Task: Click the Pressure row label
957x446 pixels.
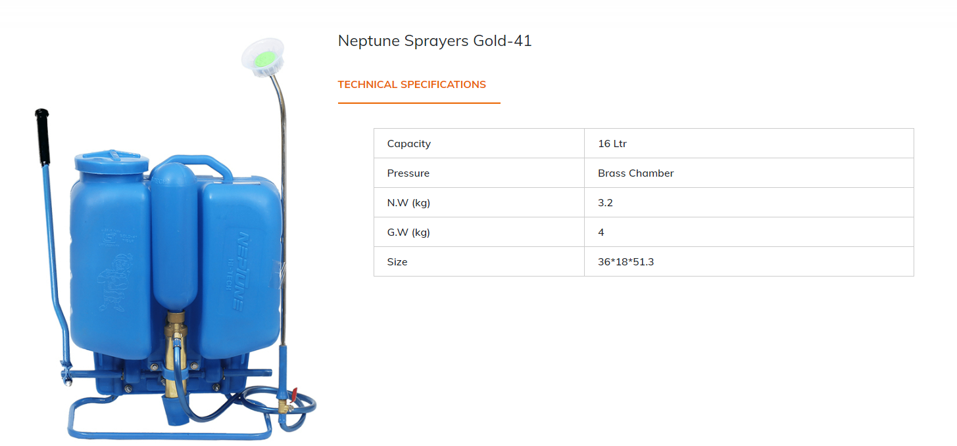Action: [408, 173]
